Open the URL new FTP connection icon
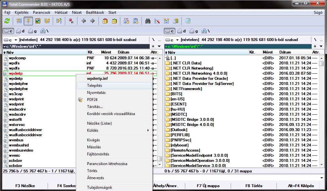This screenshot has height=191, width=327. pyautogui.click(x=136, y=21)
